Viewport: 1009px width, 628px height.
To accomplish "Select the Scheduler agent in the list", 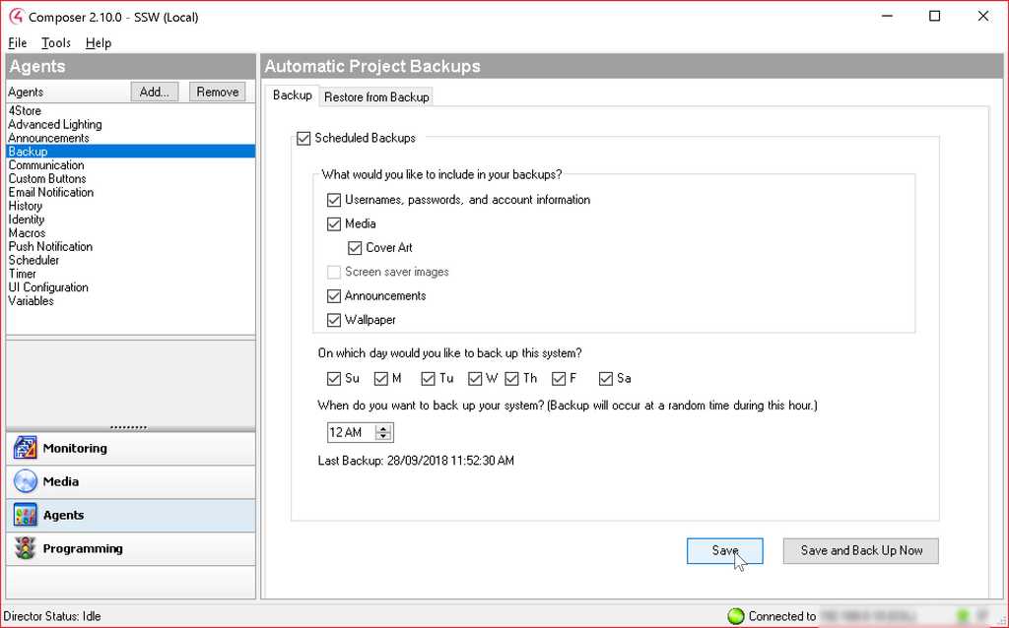I will pyautogui.click(x=34, y=260).
